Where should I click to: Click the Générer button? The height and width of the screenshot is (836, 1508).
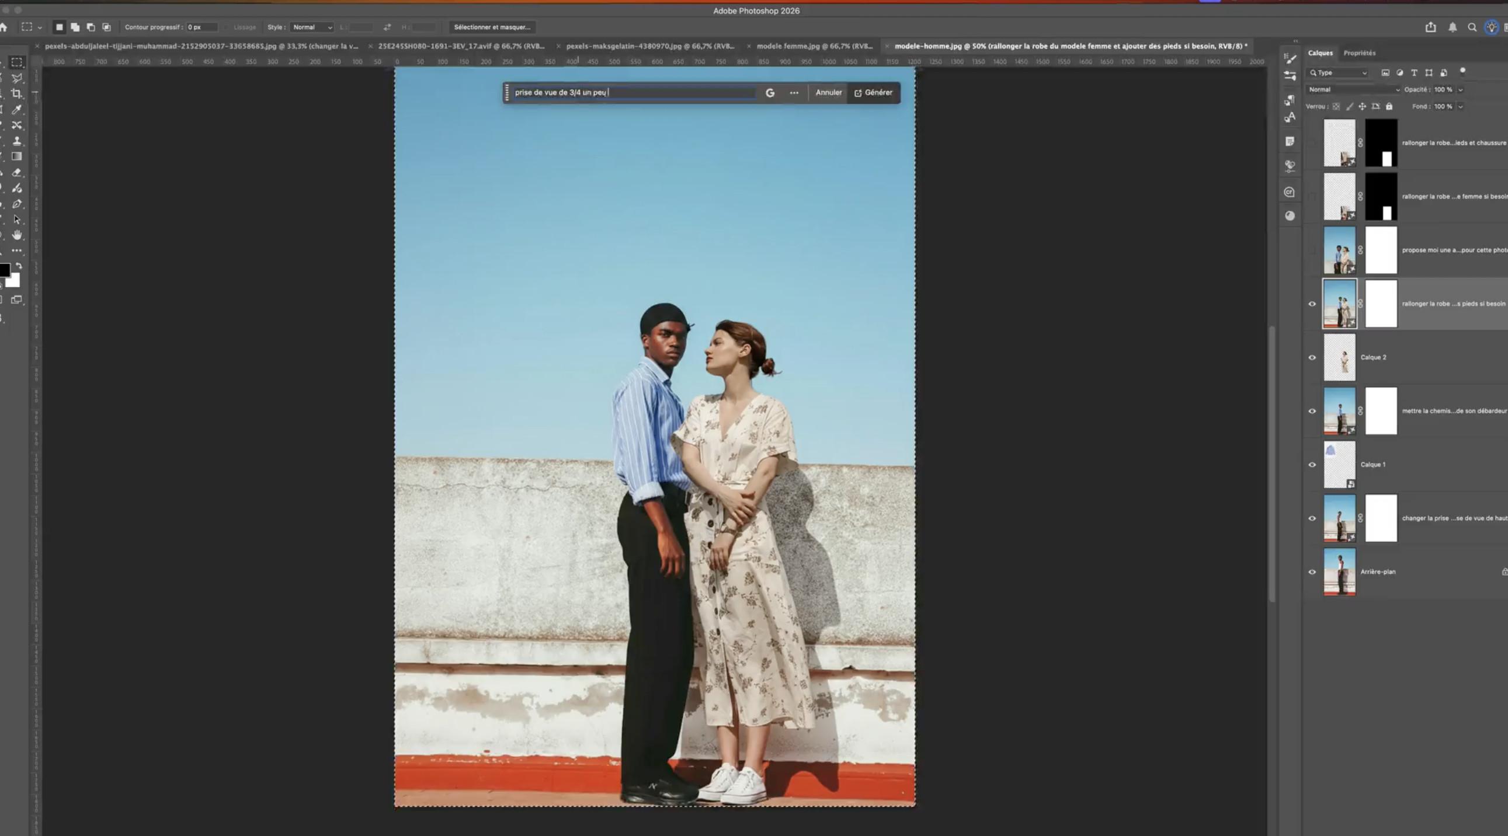873,92
